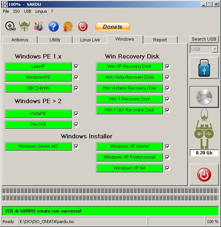Image resolution: width=221 pixels, height=227 pixels.
Task: Click the Win 7 Recovery Disk button
Action: coord(129,99)
